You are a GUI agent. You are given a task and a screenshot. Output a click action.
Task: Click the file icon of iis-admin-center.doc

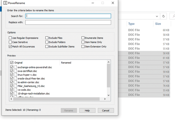coord(16,82)
